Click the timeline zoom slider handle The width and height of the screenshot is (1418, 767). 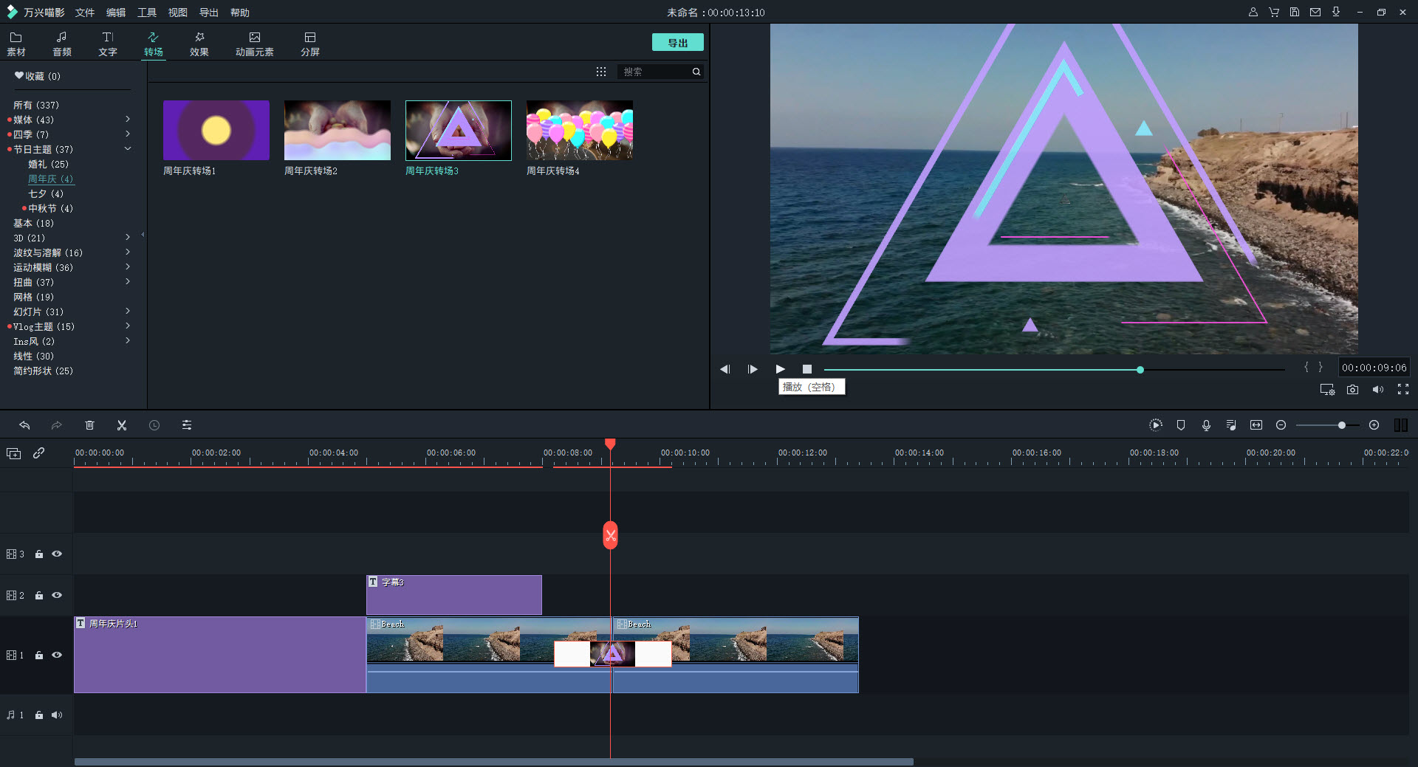tap(1341, 425)
